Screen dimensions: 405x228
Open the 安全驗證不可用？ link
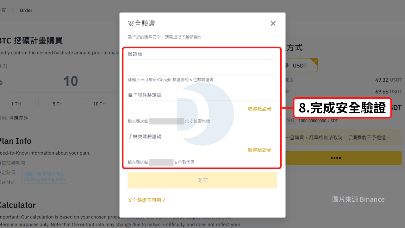[x=146, y=200]
